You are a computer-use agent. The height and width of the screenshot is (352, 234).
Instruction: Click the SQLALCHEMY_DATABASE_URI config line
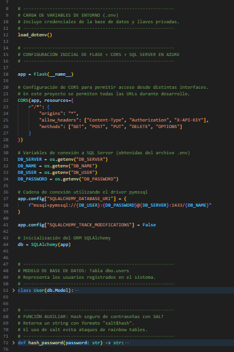72,199
